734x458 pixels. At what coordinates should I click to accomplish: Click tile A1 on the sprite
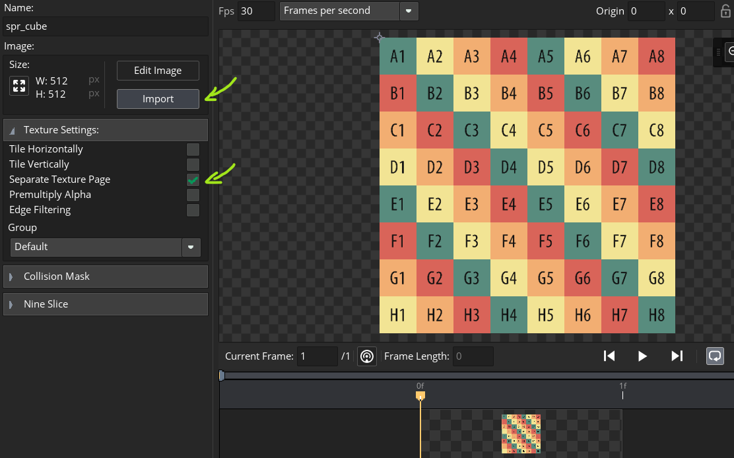[398, 56]
